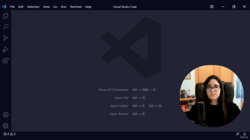Click the Open File label
Viewport: 250px width, 140px height.
121,98
